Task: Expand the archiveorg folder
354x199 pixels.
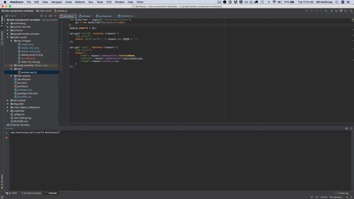Action: click(8, 23)
